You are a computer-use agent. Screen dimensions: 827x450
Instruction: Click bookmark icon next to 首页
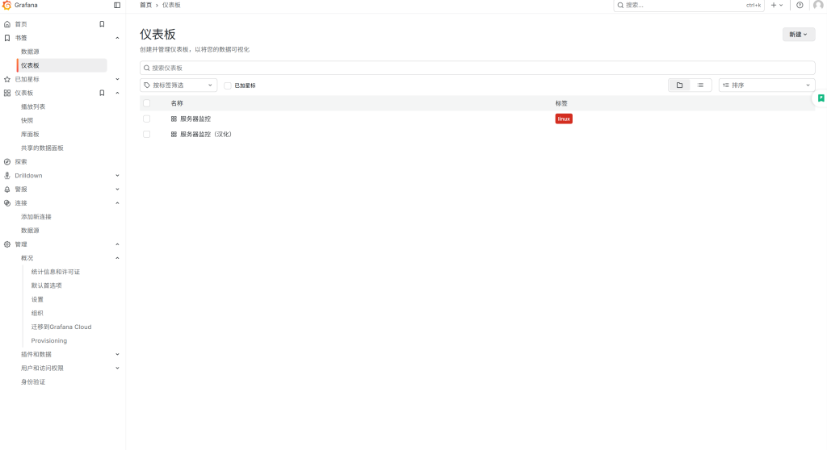coord(102,24)
